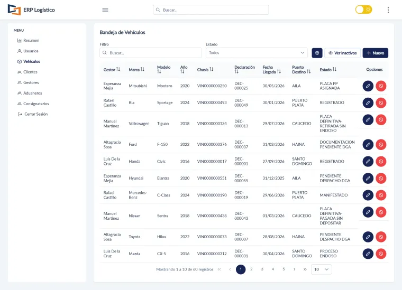The width and height of the screenshot is (402, 290).
Task: Jump to page 4
Action: click(273, 269)
